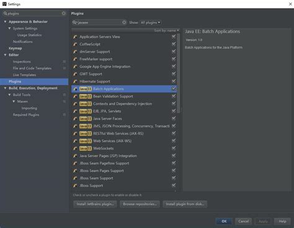Click the Hibernate Support plugin icon

[x=75, y=81]
